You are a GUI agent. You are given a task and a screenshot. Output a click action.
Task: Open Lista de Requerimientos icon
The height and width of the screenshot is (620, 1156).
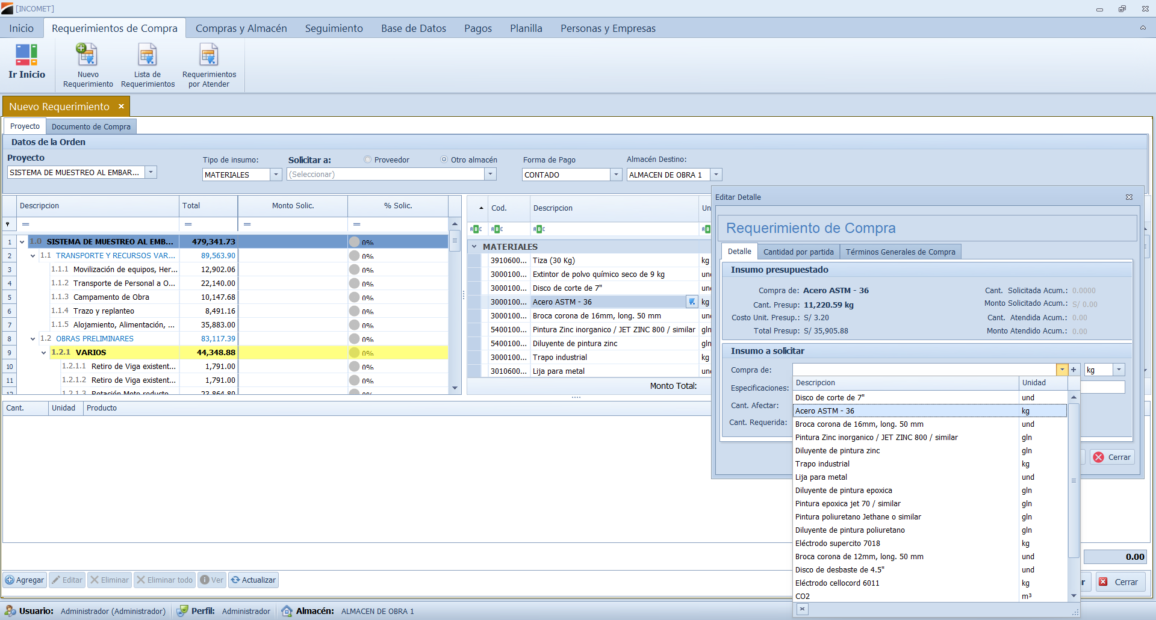[x=148, y=55]
